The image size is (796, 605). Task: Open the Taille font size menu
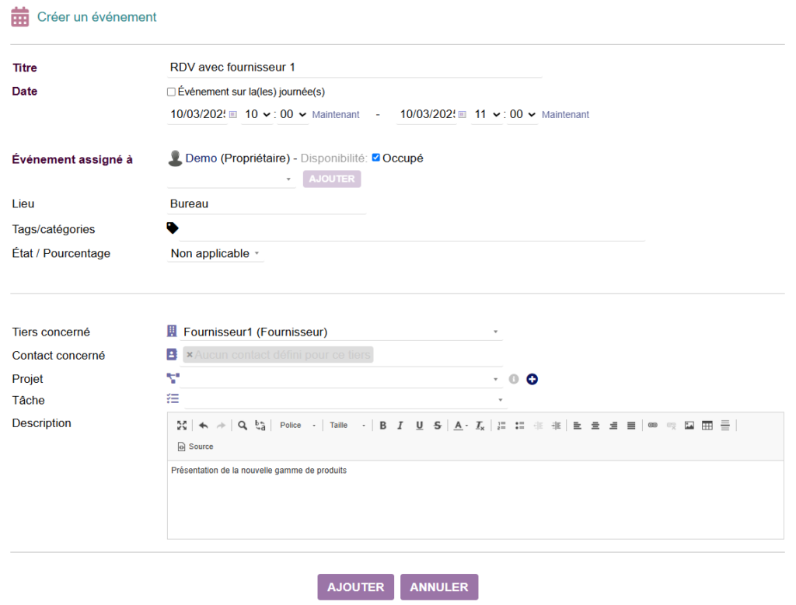pos(347,426)
